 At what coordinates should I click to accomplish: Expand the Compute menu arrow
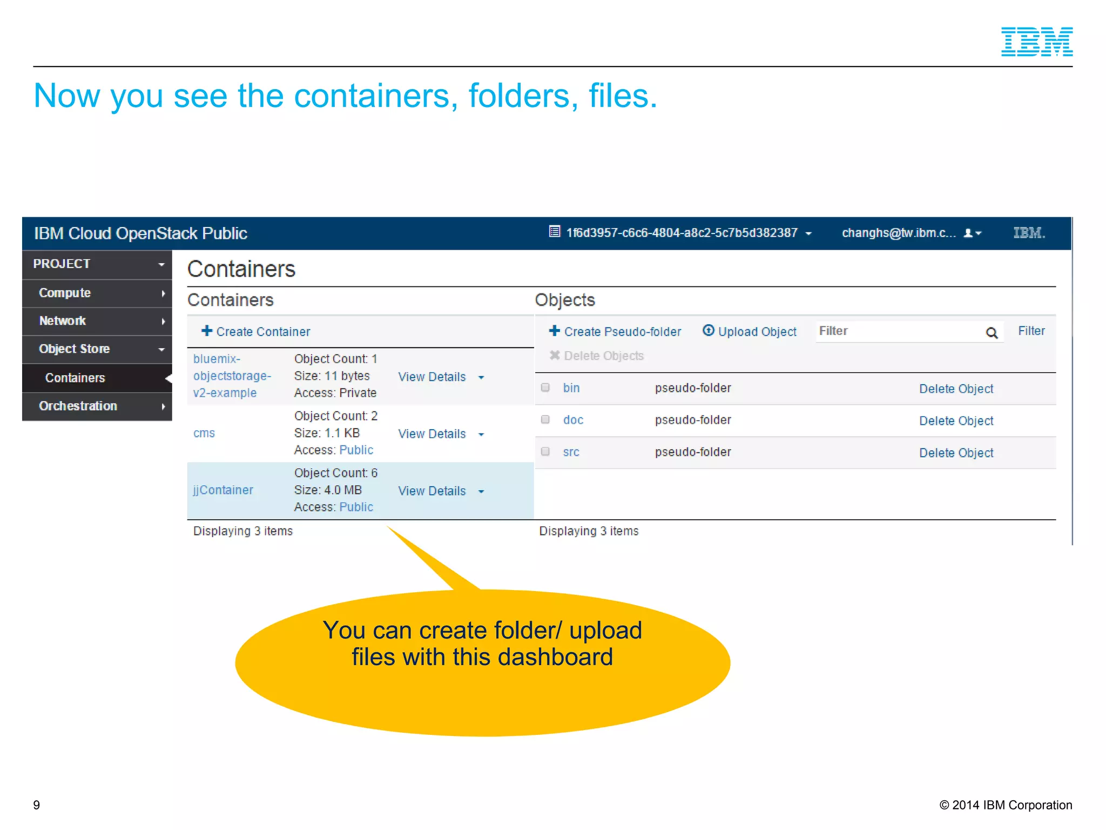(x=163, y=293)
